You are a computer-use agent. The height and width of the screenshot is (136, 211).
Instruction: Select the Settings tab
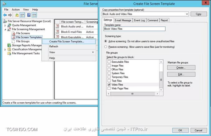click(108, 20)
